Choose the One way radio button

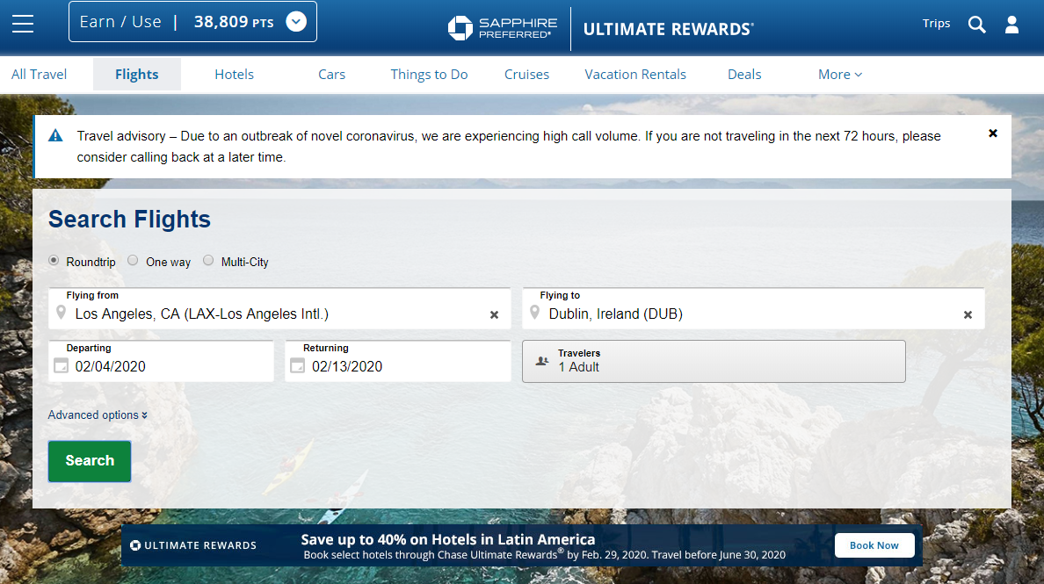tap(134, 261)
